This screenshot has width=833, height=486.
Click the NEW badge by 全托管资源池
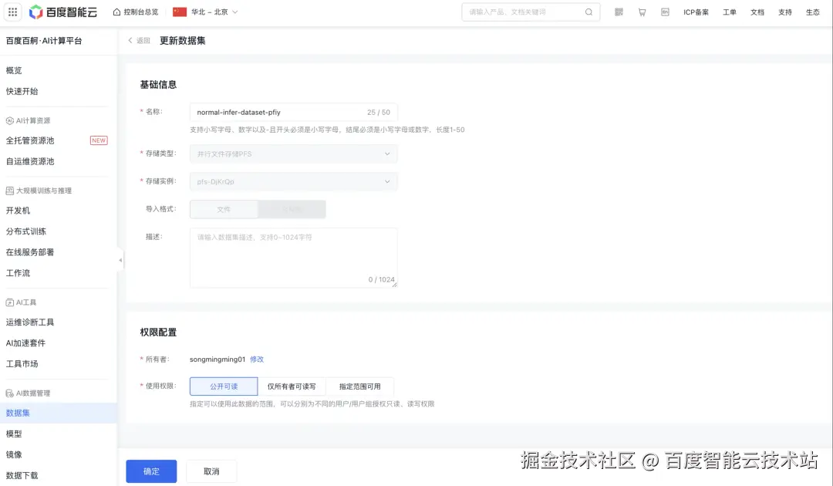point(99,140)
